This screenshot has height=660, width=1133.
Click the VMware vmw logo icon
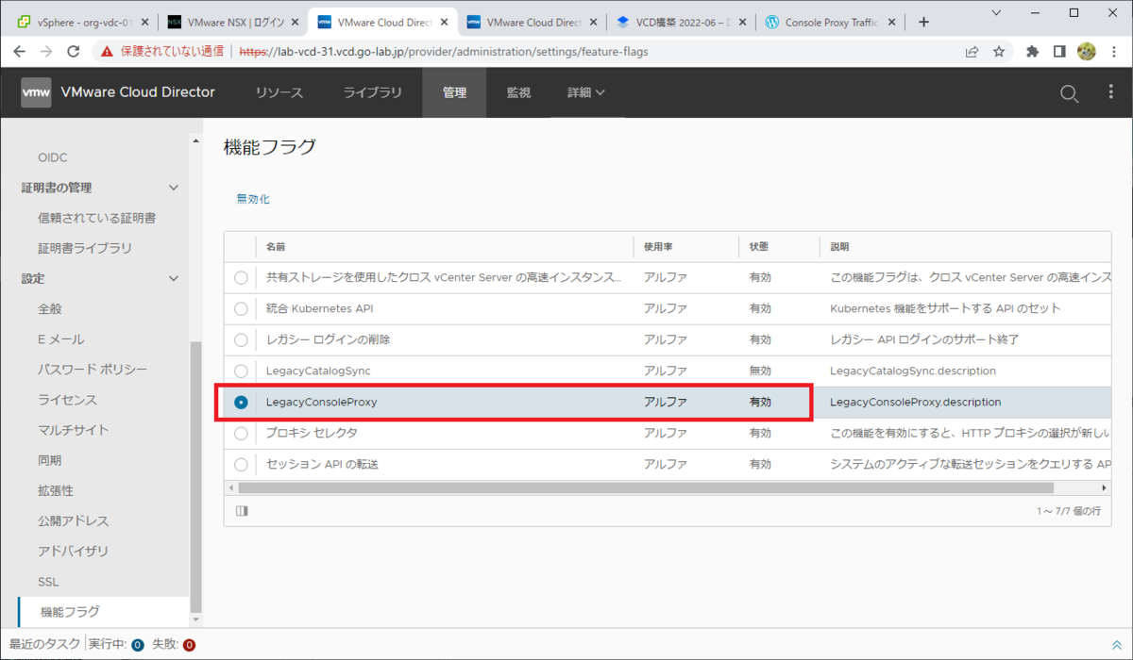[x=37, y=92]
